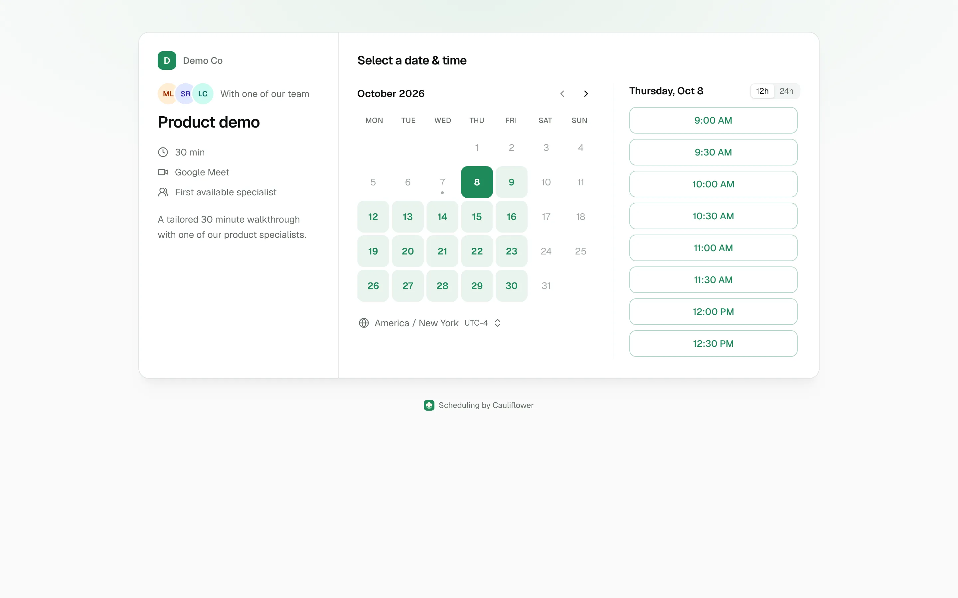Image resolution: width=958 pixels, height=598 pixels.
Task: Click the MON weekday column header
Action: coord(374,120)
